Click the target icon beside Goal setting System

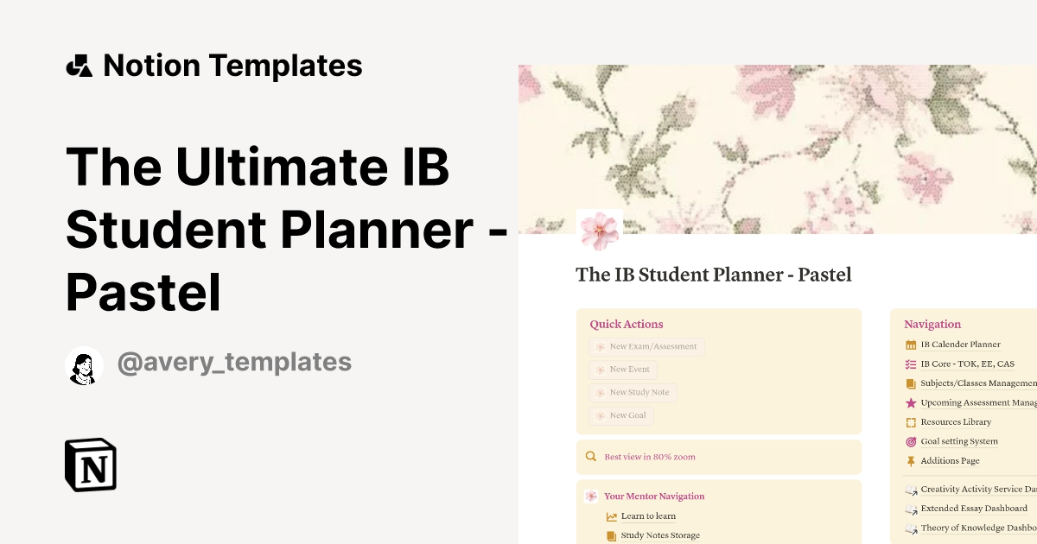point(911,441)
